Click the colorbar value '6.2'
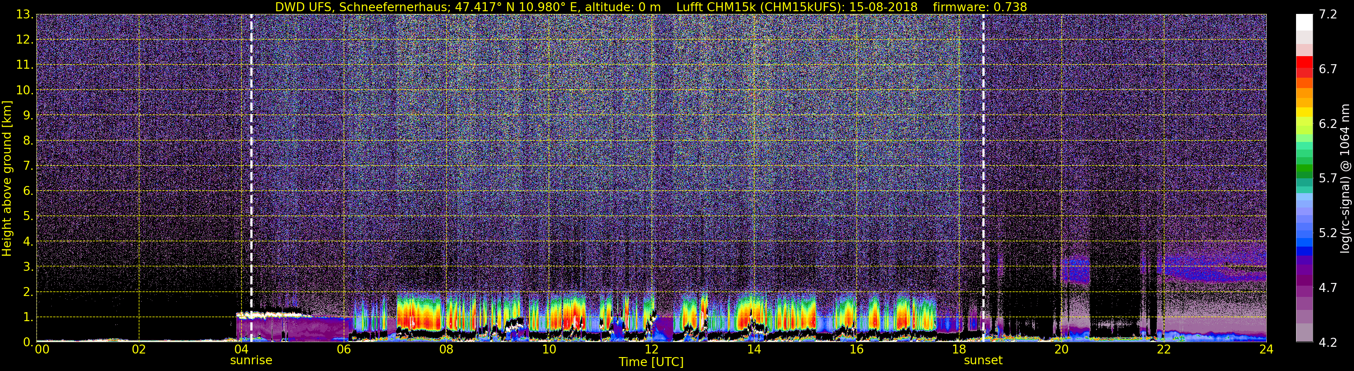This screenshot has height=371, width=1354. pyautogui.click(x=1328, y=124)
